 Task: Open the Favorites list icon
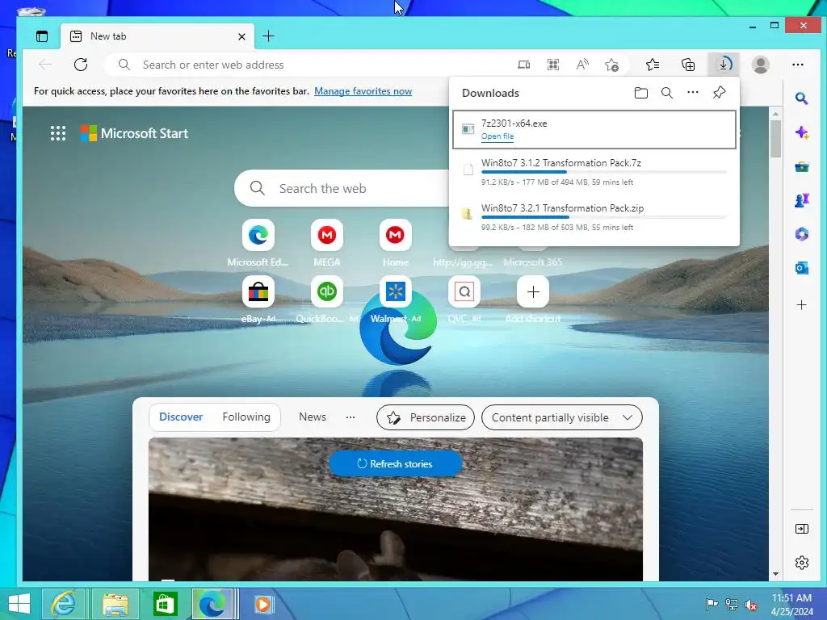(x=653, y=65)
